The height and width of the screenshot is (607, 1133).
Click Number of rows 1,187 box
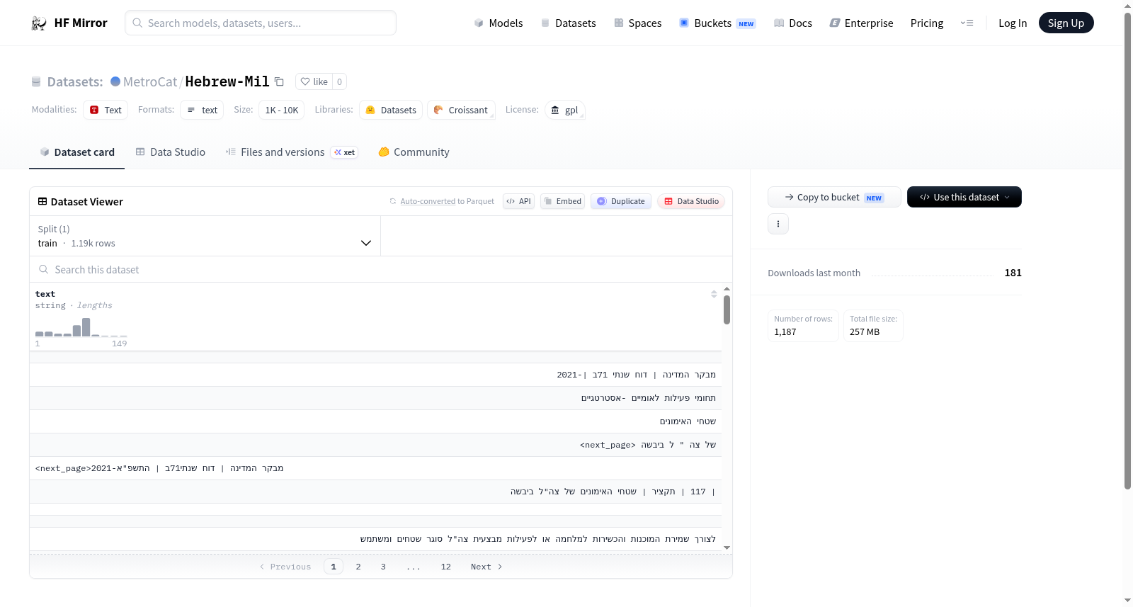[803, 326]
